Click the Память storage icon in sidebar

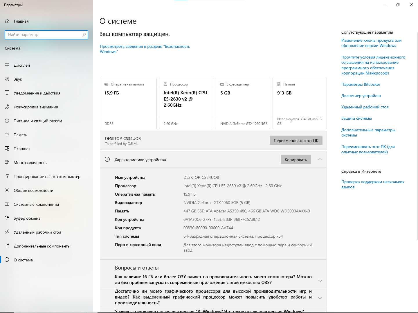coord(7,135)
